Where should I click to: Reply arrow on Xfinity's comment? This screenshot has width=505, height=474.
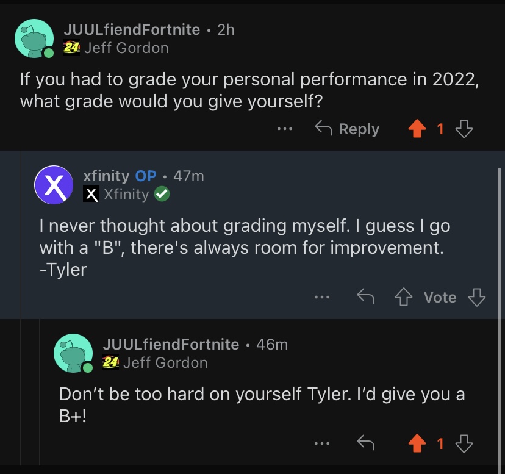click(x=365, y=297)
